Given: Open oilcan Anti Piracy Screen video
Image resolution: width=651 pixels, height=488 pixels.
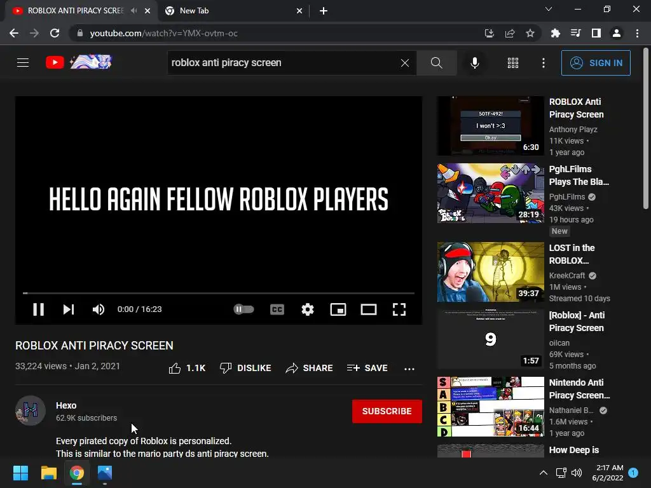Looking at the screenshot, I should pyautogui.click(x=490, y=339).
